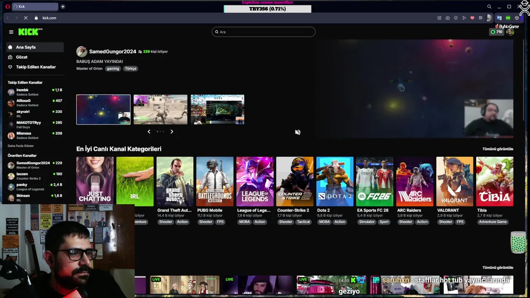Select the gaming tag

(113, 69)
